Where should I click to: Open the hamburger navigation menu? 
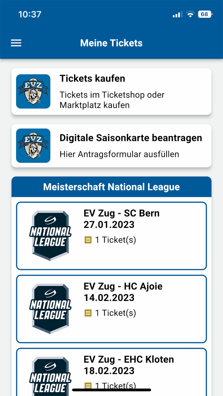tap(16, 43)
